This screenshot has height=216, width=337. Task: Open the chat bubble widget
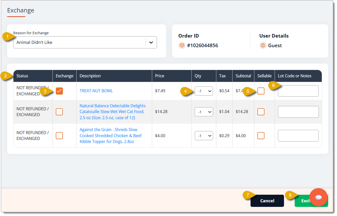click(318, 197)
